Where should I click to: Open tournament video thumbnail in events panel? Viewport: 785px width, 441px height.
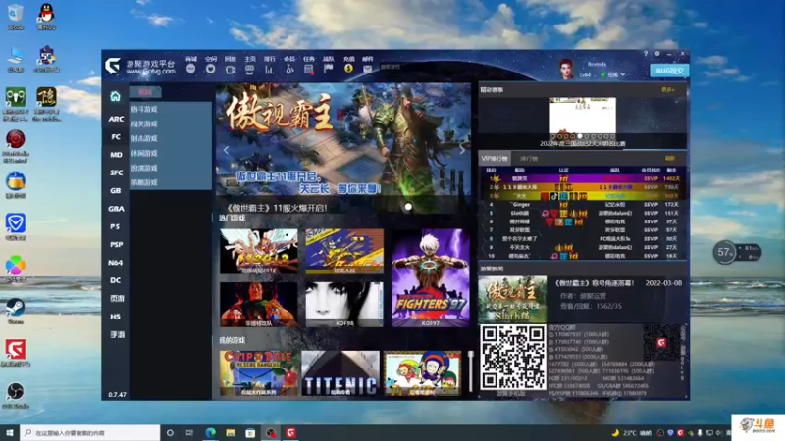tap(583, 117)
